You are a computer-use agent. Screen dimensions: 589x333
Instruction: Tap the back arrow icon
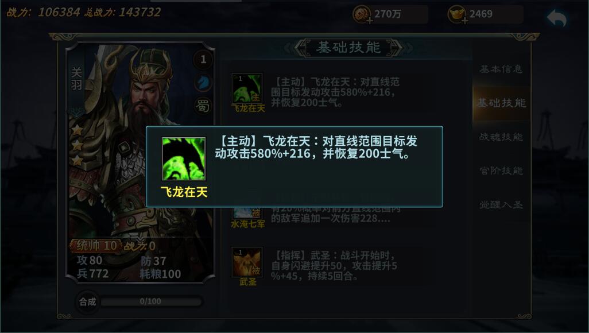(x=557, y=18)
